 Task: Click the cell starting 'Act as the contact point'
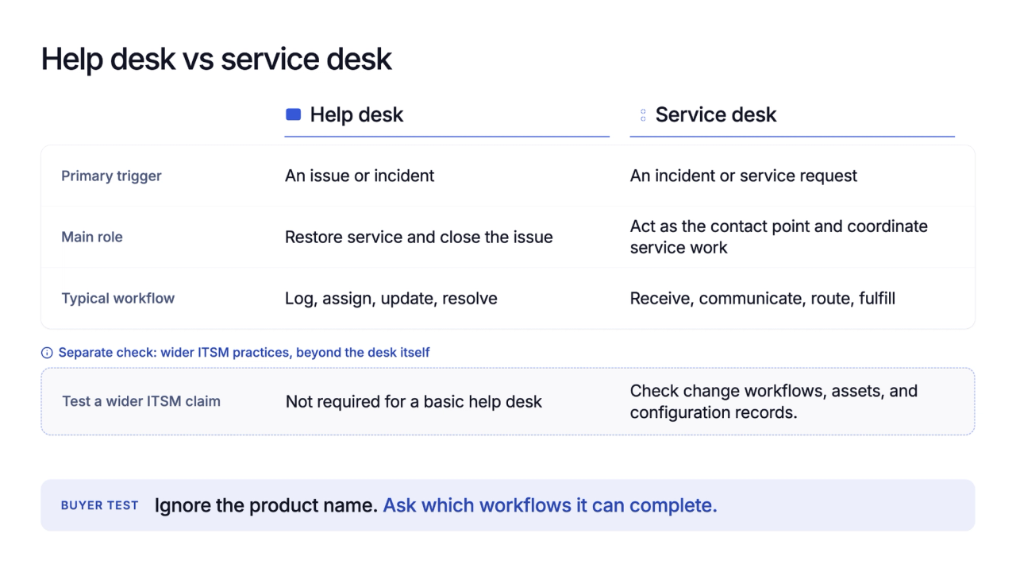click(779, 237)
